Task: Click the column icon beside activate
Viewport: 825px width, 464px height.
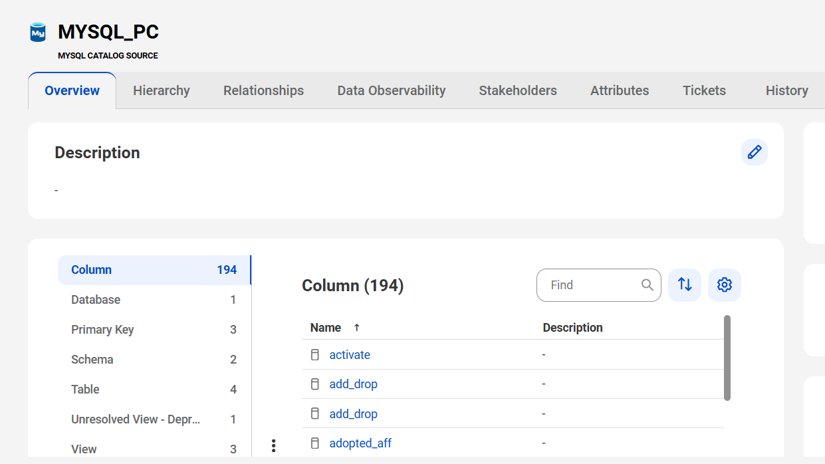Action: click(315, 355)
